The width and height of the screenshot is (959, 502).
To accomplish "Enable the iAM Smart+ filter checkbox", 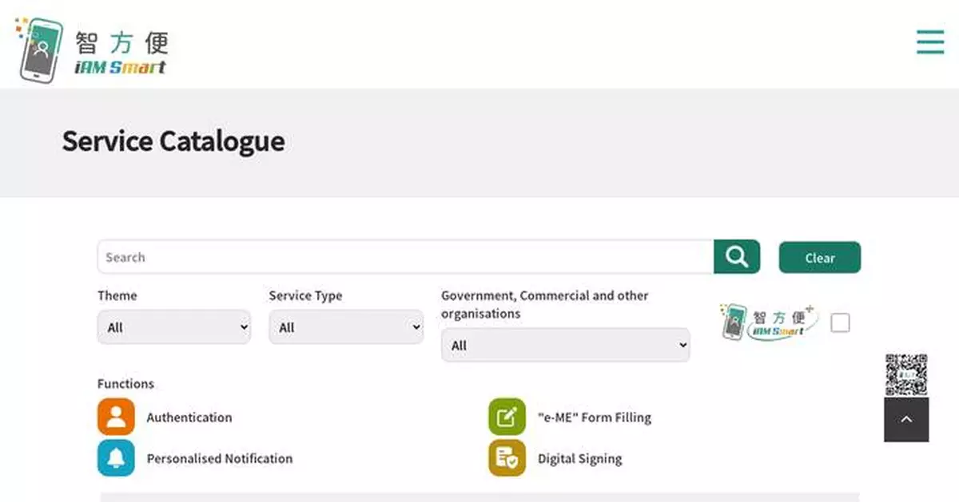I will [840, 322].
